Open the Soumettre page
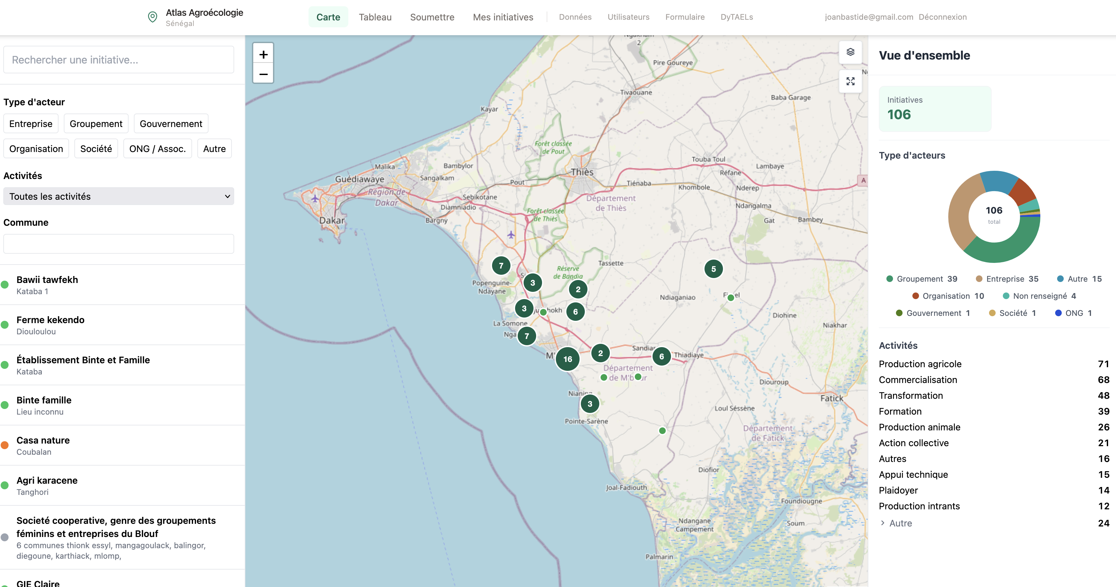This screenshot has width=1116, height=587. point(432,17)
